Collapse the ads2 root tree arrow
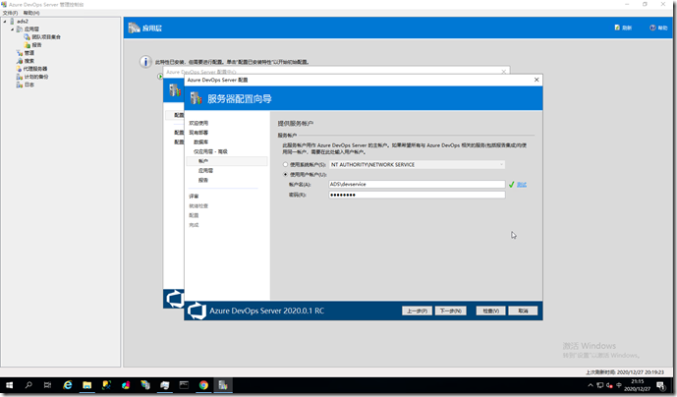 pyautogui.click(x=5, y=22)
